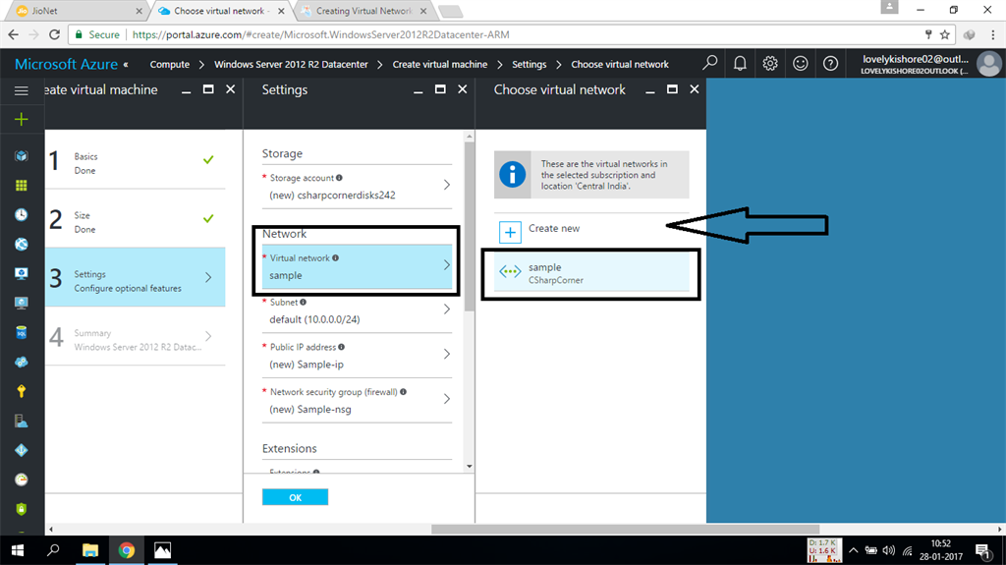Open Action Center notification icon
Image resolution: width=1006 pixels, height=565 pixels.
click(x=982, y=551)
